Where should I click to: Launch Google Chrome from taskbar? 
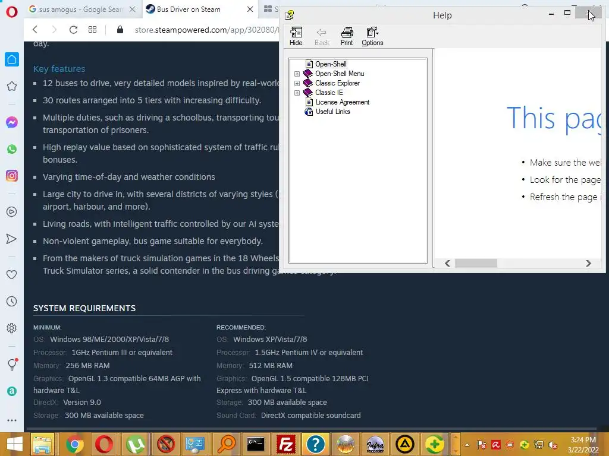pyautogui.click(x=74, y=444)
